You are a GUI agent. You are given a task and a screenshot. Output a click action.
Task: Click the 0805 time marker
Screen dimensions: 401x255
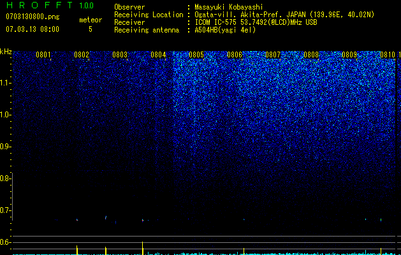pyautogui.click(x=196, y=55)
